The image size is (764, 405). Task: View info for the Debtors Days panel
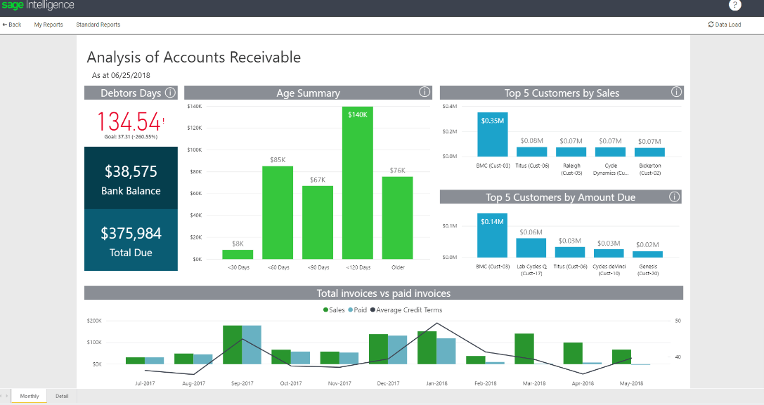(x=168, y=92)
